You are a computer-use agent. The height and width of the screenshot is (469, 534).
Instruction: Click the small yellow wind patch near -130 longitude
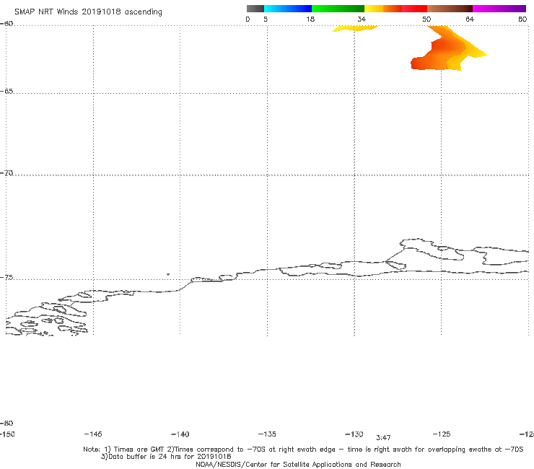[355, 28]
